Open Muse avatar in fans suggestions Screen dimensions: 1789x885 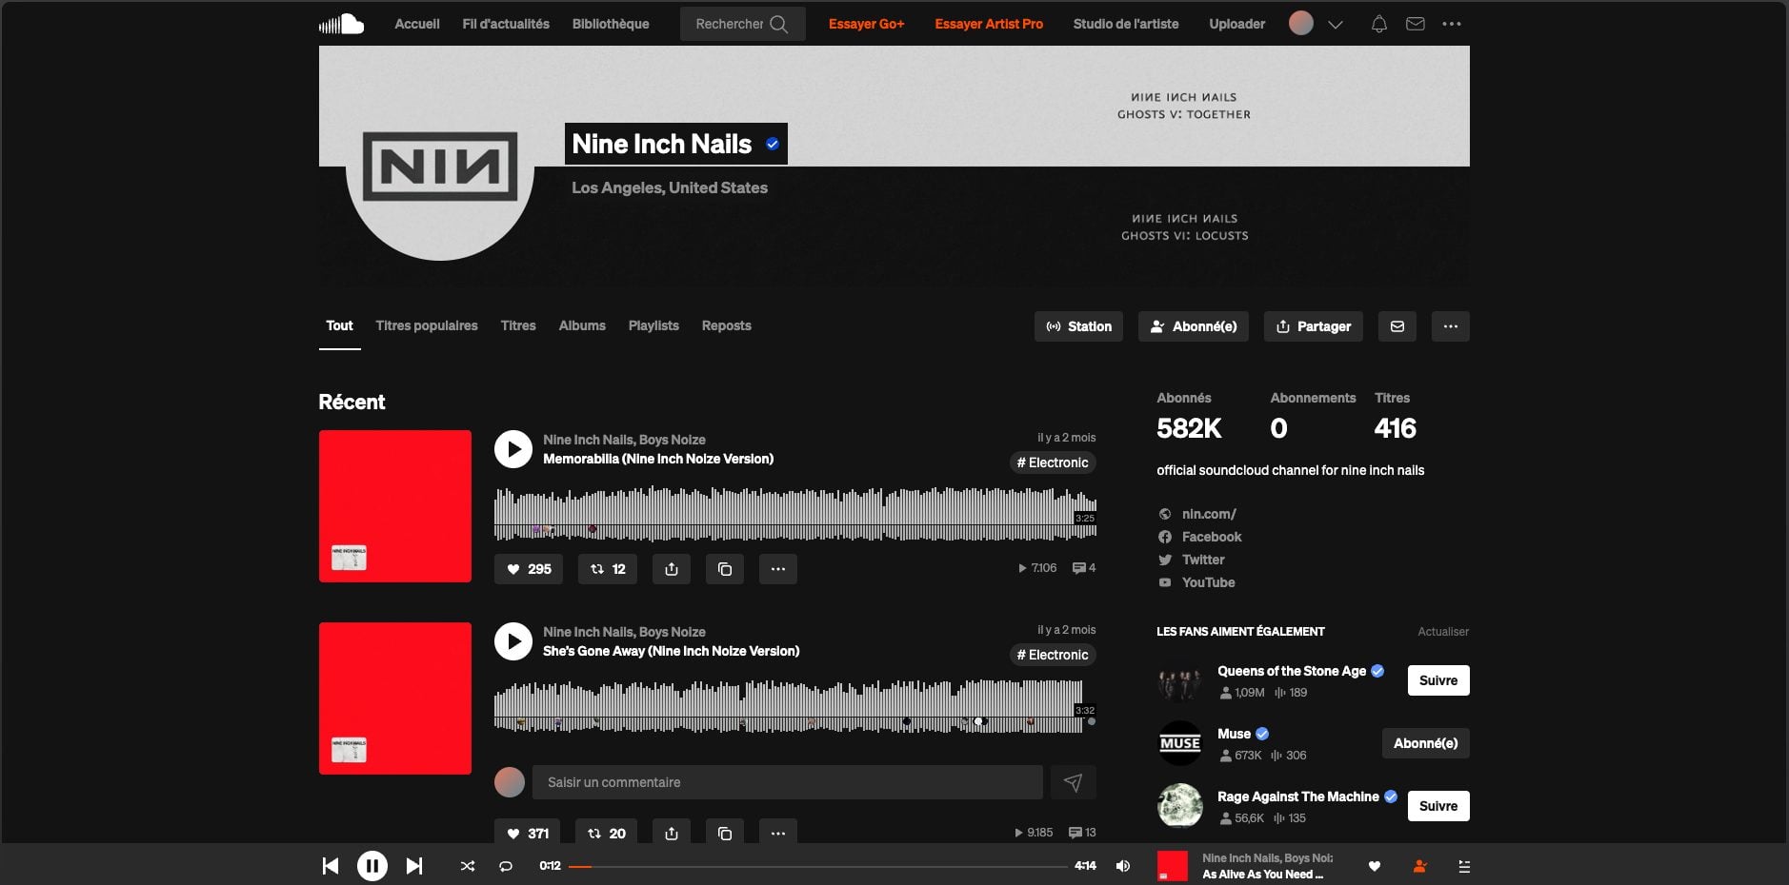coord(1179,743)
